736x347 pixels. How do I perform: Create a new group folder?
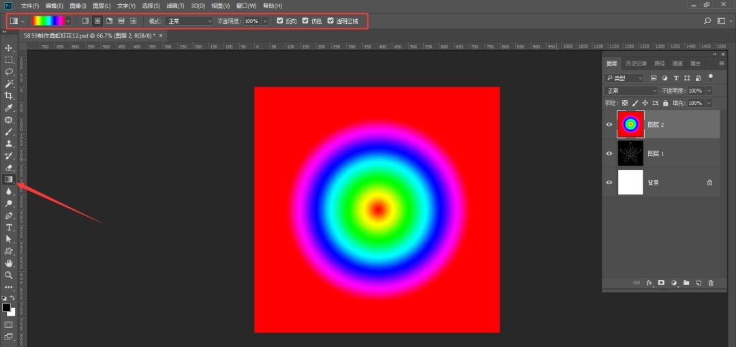pyautogui.click(x=686, y=283)
